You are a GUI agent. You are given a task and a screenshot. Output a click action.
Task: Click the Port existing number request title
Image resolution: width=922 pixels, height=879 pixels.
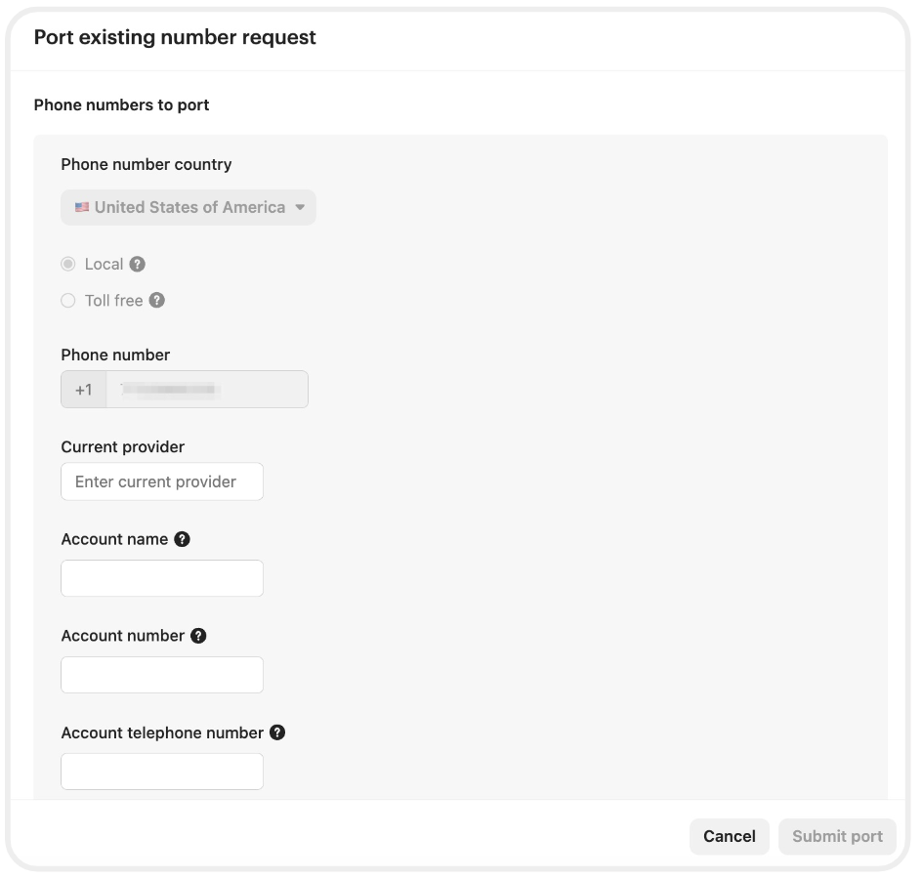coord(175,37)
